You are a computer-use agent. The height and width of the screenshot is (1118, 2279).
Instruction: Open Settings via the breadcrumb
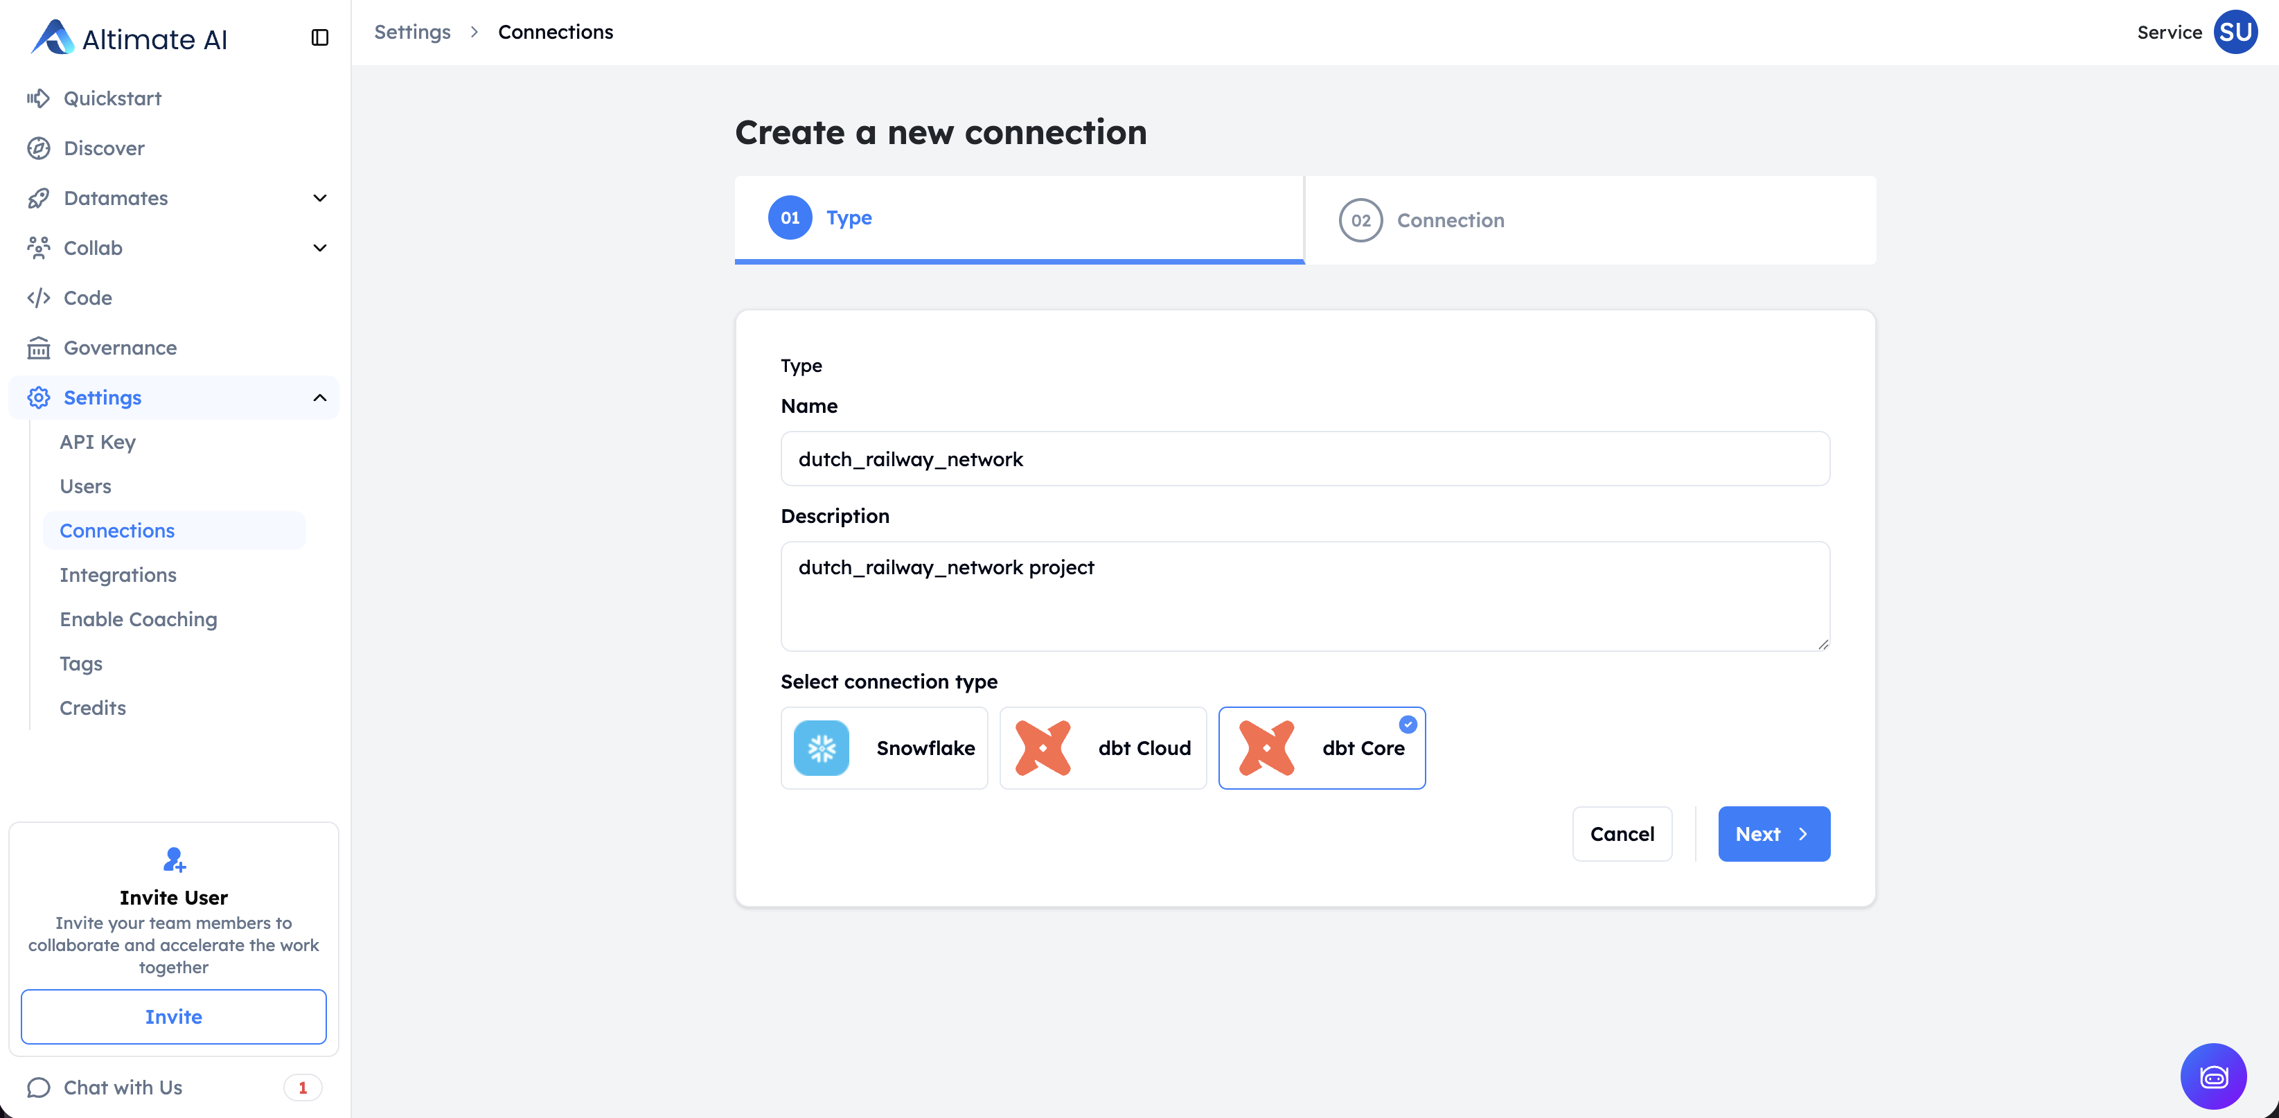412,32
